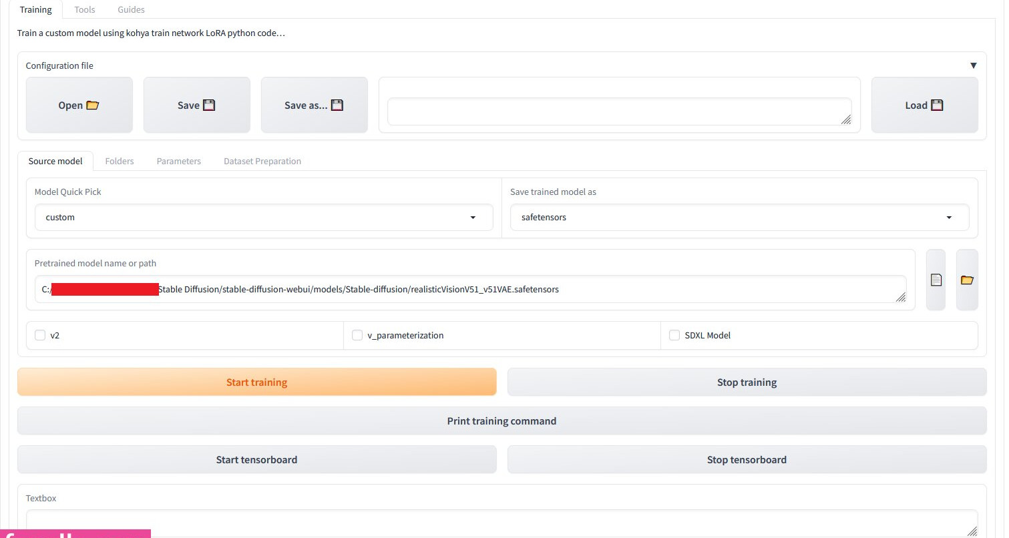This screenshot has width=1009, height=538.
Task: Switch to the Tools tab
Action: pos(85,9)
